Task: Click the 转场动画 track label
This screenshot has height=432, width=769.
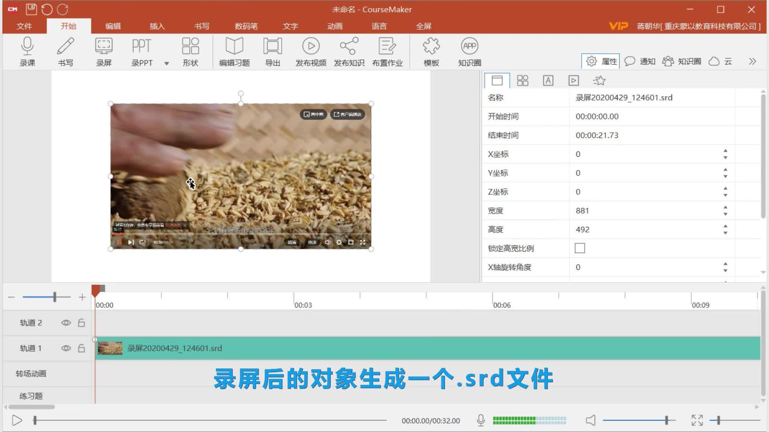Action: click(31, 374)
